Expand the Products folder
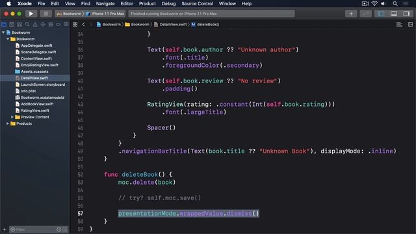416x234 pixels. tap(8, 123)
